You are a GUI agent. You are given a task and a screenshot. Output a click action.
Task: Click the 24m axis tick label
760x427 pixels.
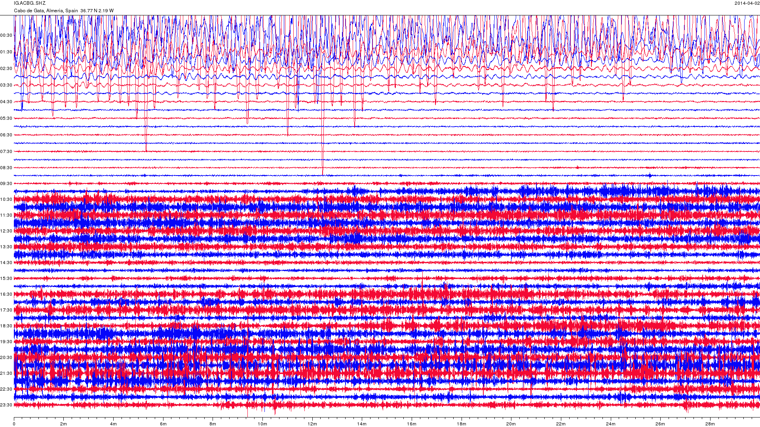pos(610,424)
